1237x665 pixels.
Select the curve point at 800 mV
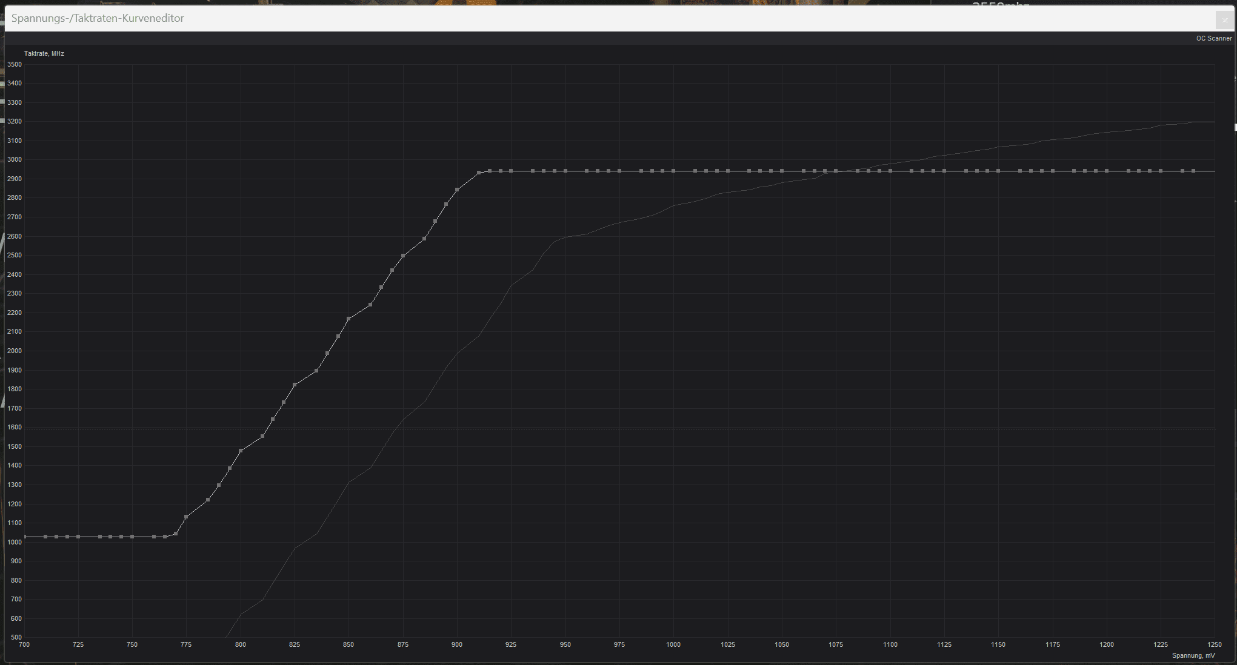[x=241, y=451]
